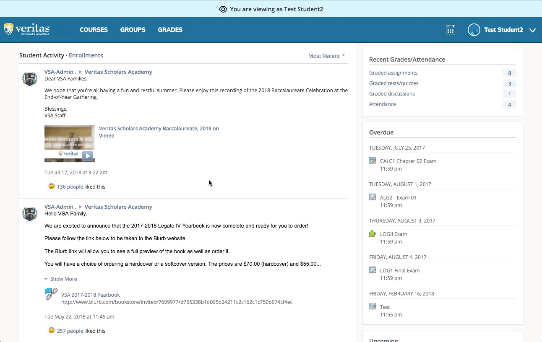Click avatar beside the Hello VSA Family post
This screenshot has width=542, height=342.
[30, 213]
